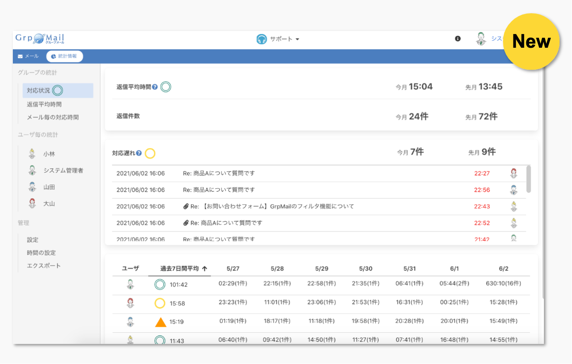
Task: Click paperclip icon on GrpMailのフィルタ機能 row
Action: point(186,207)
